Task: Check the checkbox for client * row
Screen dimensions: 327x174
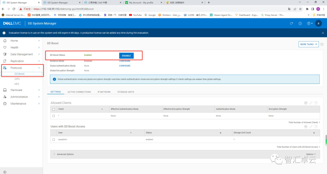Action: pyautogui.click(x=54, y=116)
